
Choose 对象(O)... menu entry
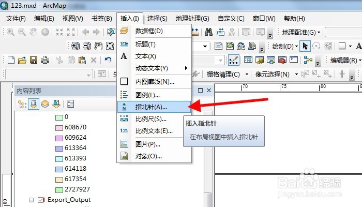[154, 156]
